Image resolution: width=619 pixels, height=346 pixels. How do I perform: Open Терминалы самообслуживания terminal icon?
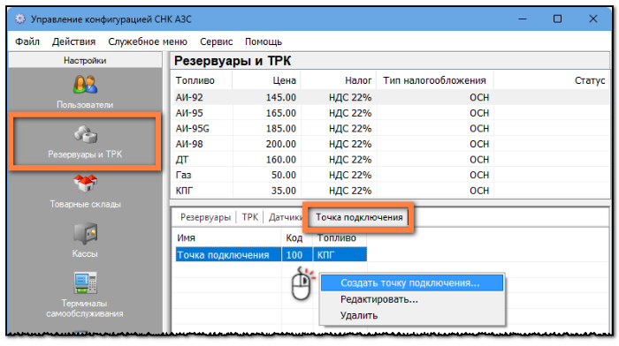pos(85,282)
